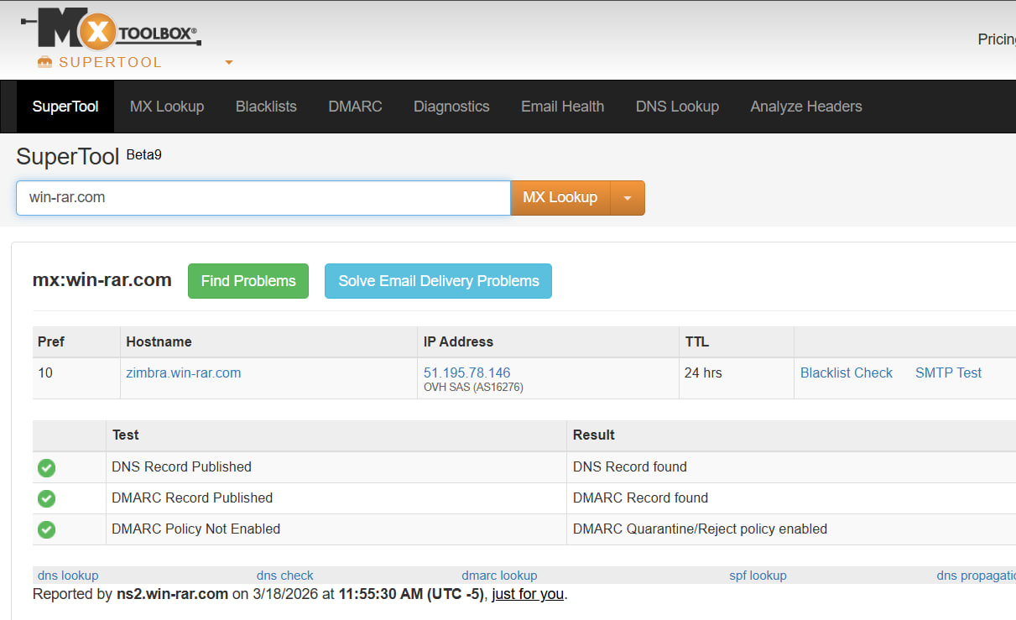Click green check beside DMARC Policy Not Enabled
This screenshot has width=1016, height=620.
coord(46,529)
